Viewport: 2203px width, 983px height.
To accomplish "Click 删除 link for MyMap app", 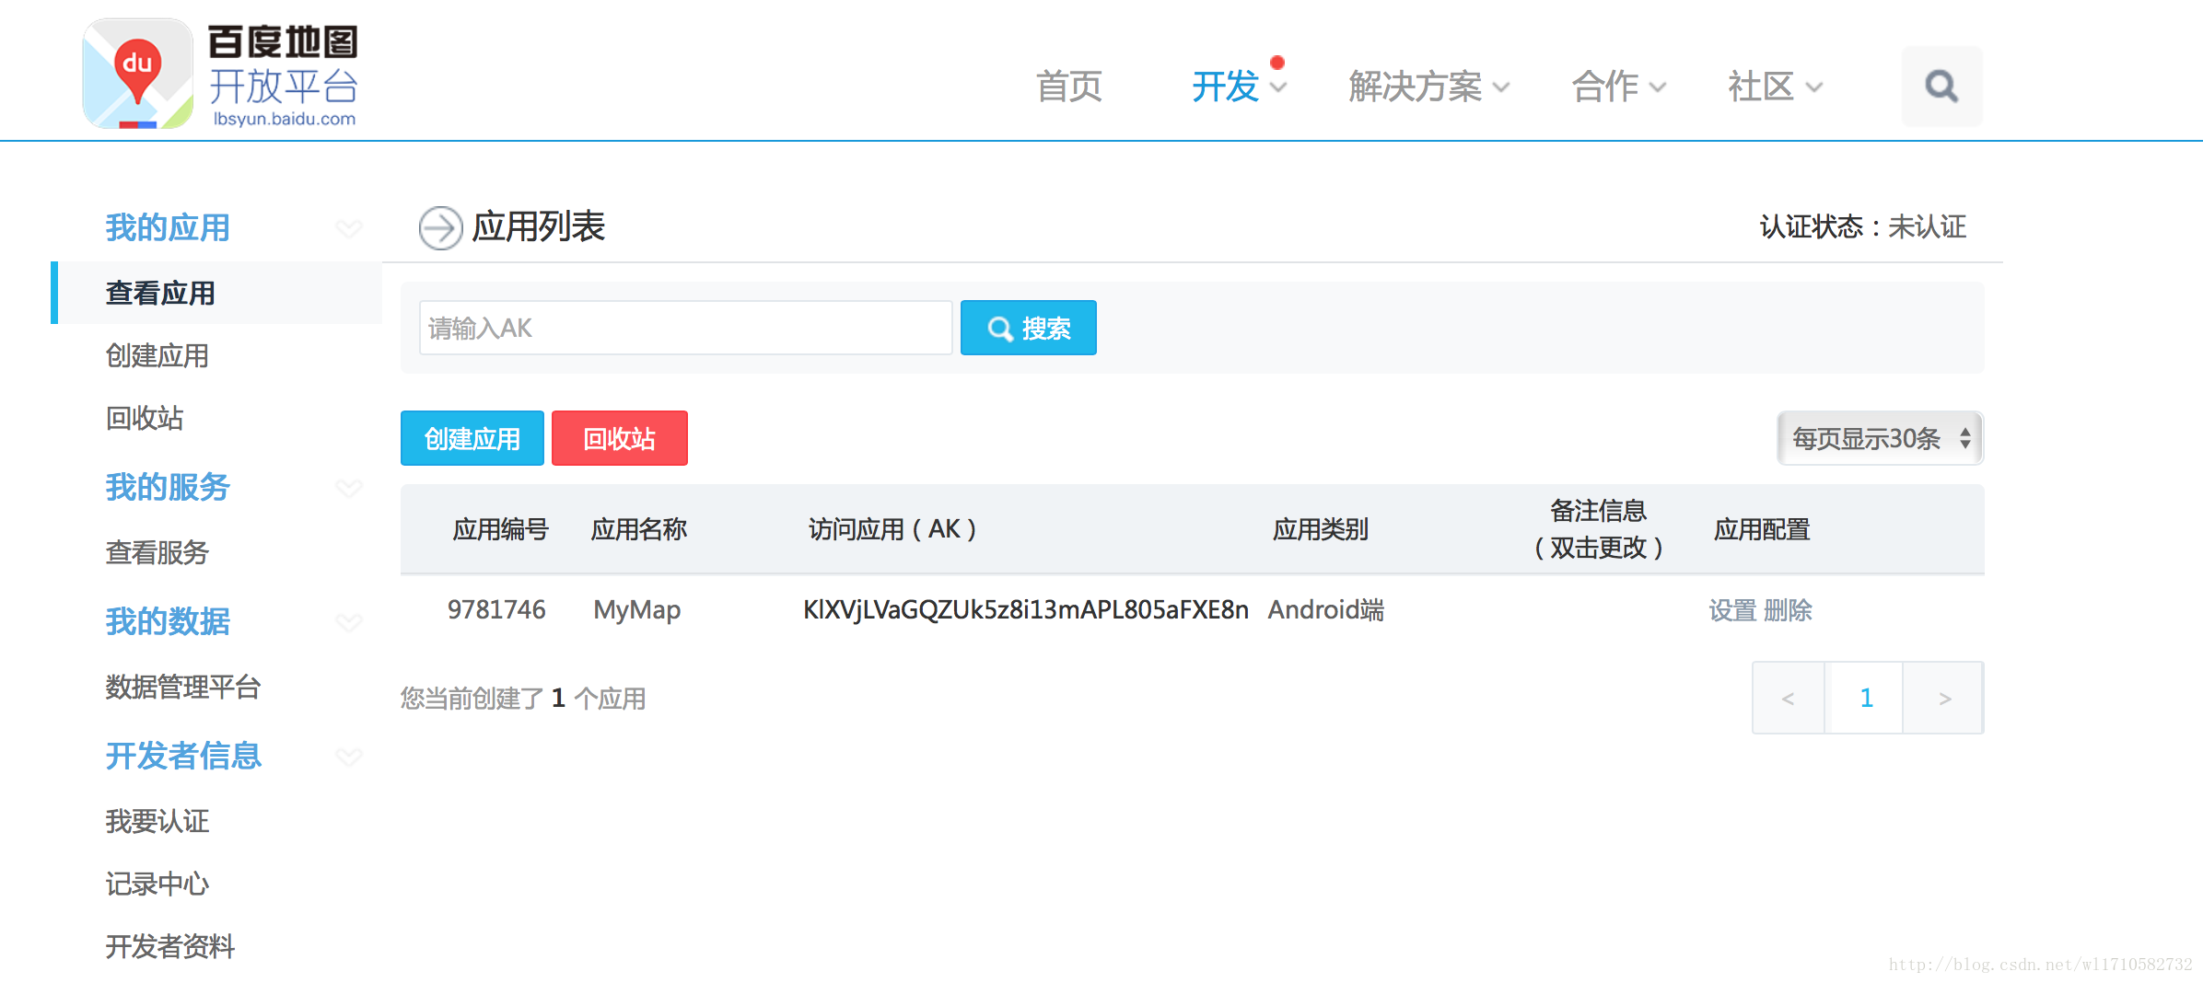I will (x=1788, y=610).
